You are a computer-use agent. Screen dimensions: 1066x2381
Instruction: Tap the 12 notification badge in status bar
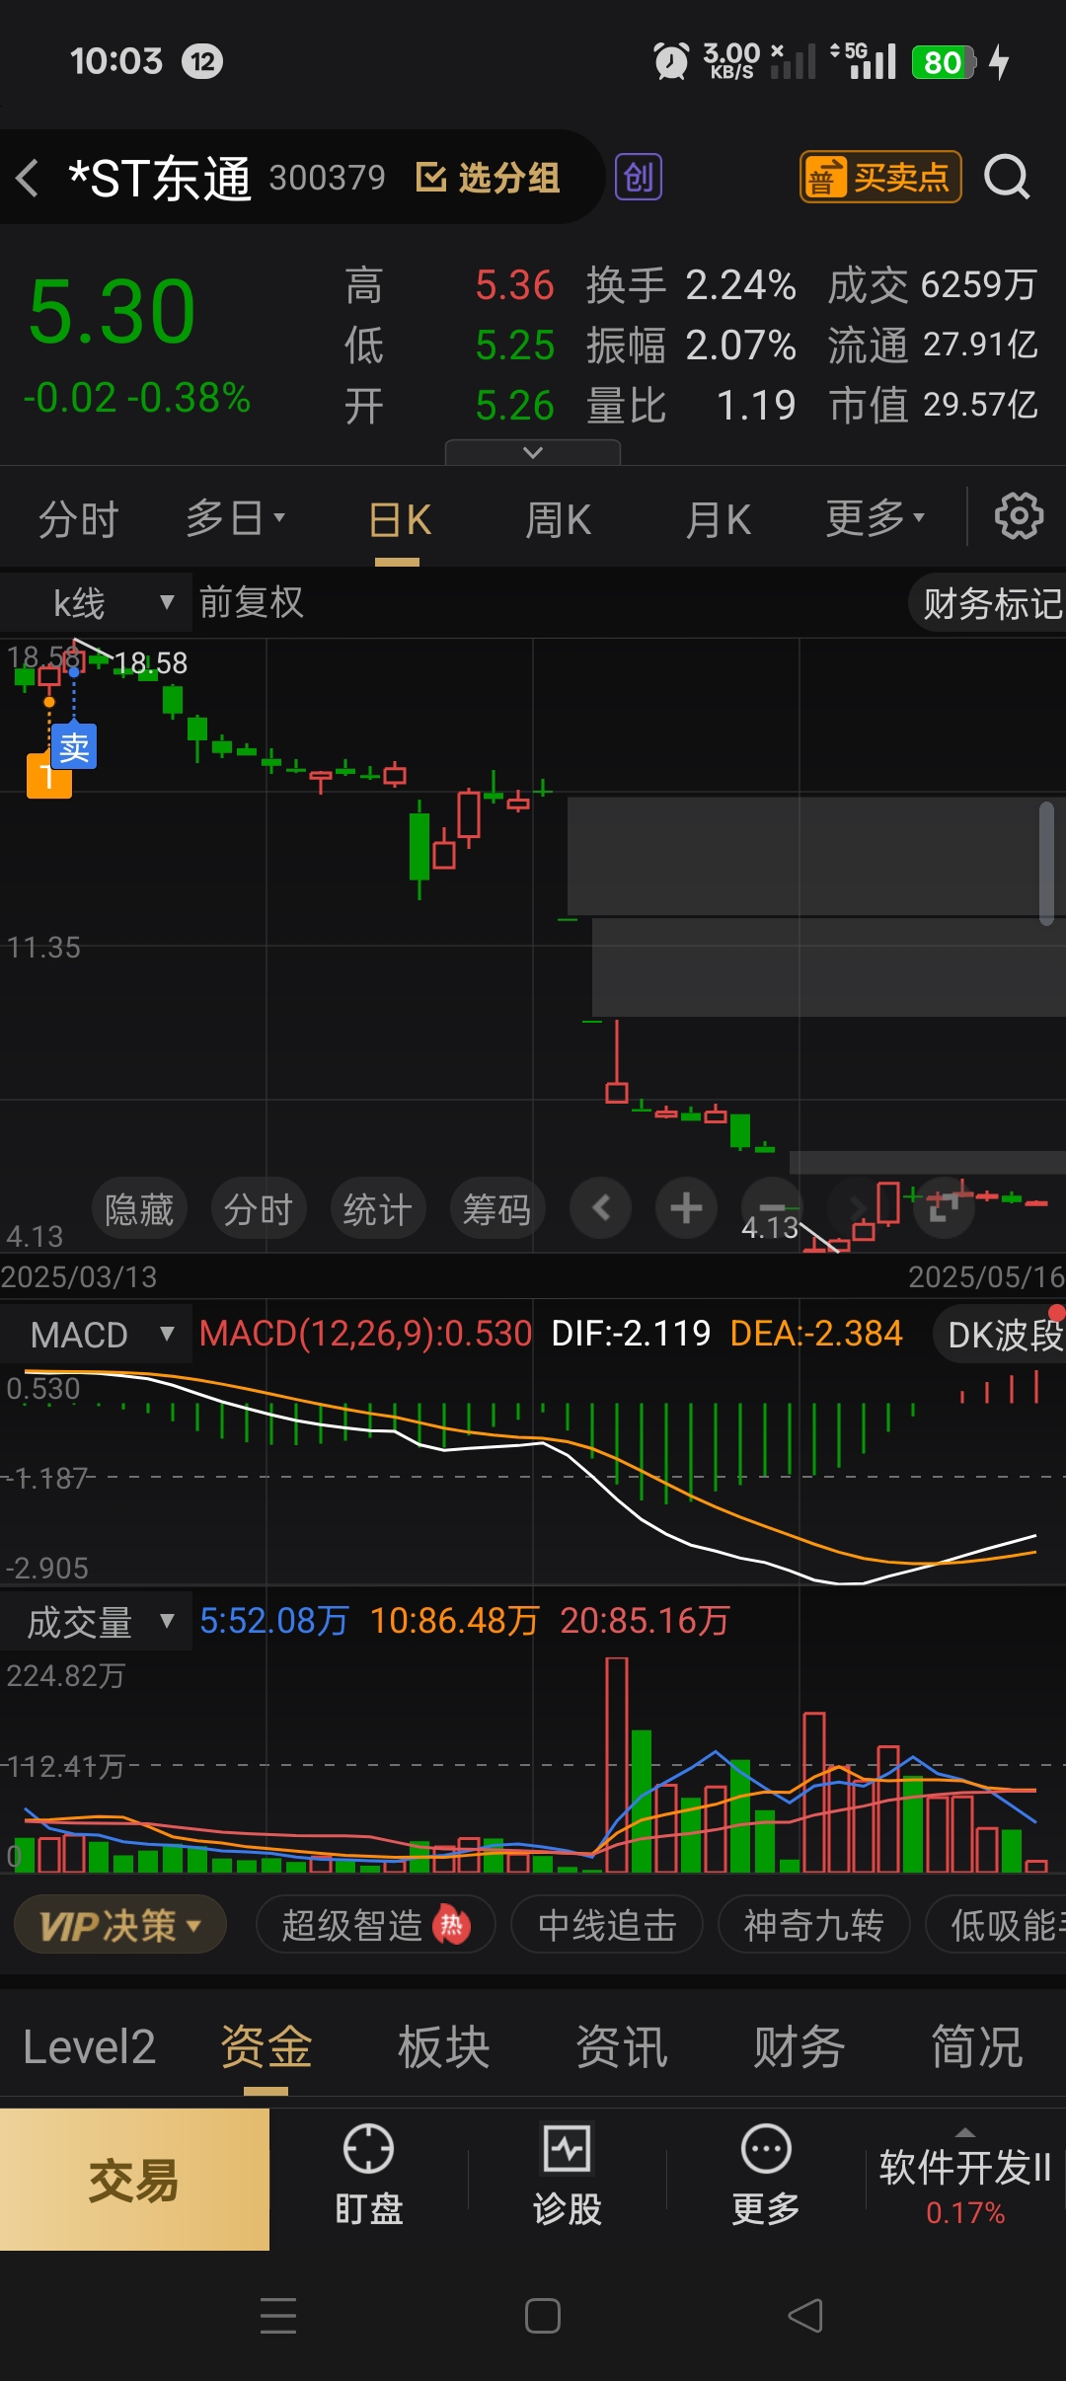202,62
